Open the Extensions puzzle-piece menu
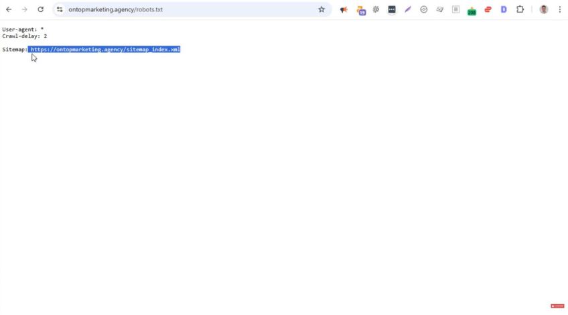This screenshot has height=315, width=568. coord(520,9)
